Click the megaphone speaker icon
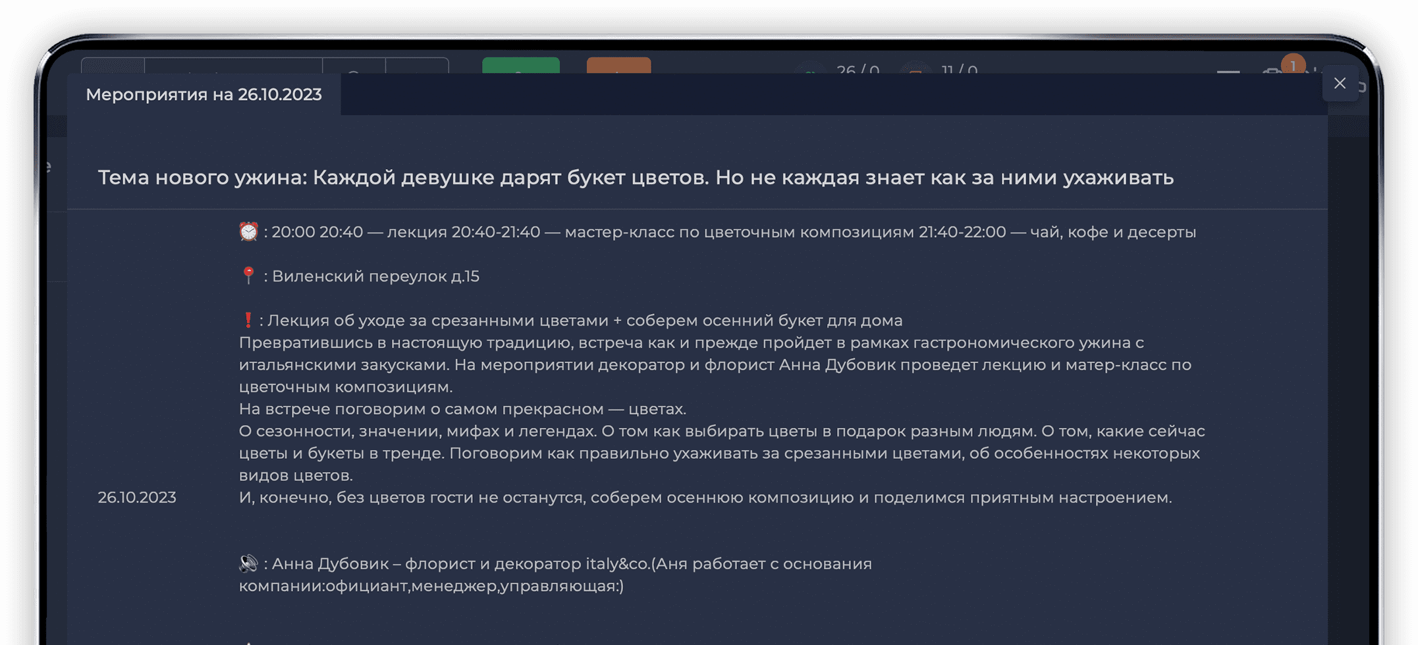Viewport: 1418px width, 645px height. (248, 563)
